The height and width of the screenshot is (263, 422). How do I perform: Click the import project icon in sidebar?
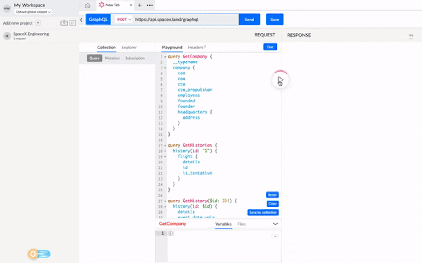(x=64, y=23)
